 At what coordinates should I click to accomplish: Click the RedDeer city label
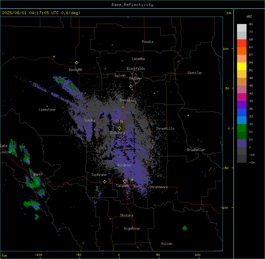[135, 78]
